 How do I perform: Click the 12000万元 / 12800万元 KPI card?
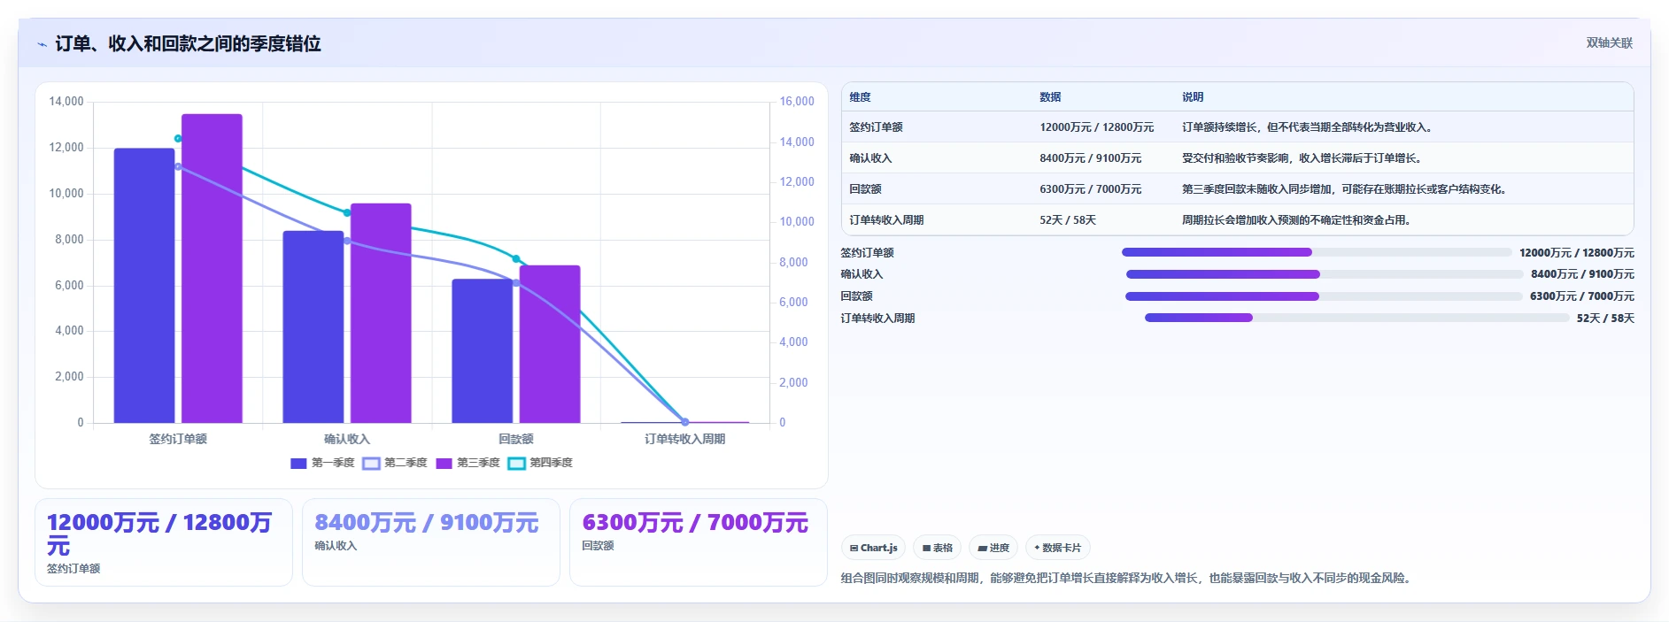164,542
